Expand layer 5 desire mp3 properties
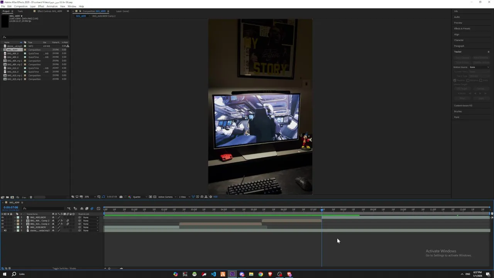 click(15, 231)
